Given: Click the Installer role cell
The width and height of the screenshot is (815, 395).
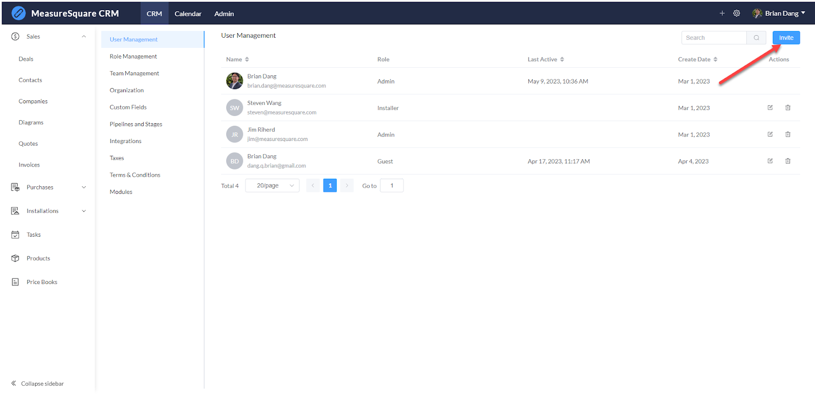Looking at the screenshot, I should pos(388,108).
